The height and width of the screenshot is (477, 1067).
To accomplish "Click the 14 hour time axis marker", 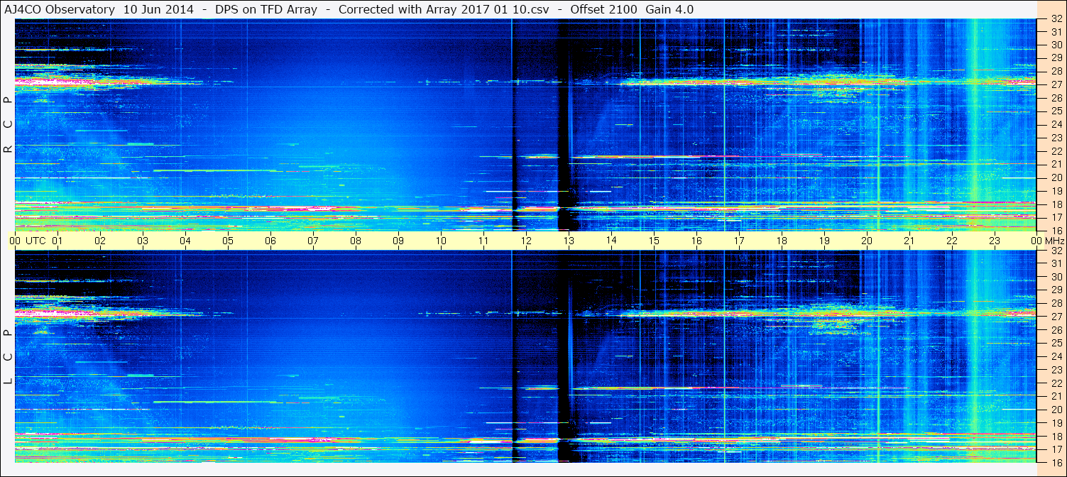I will tap(611, 240).
